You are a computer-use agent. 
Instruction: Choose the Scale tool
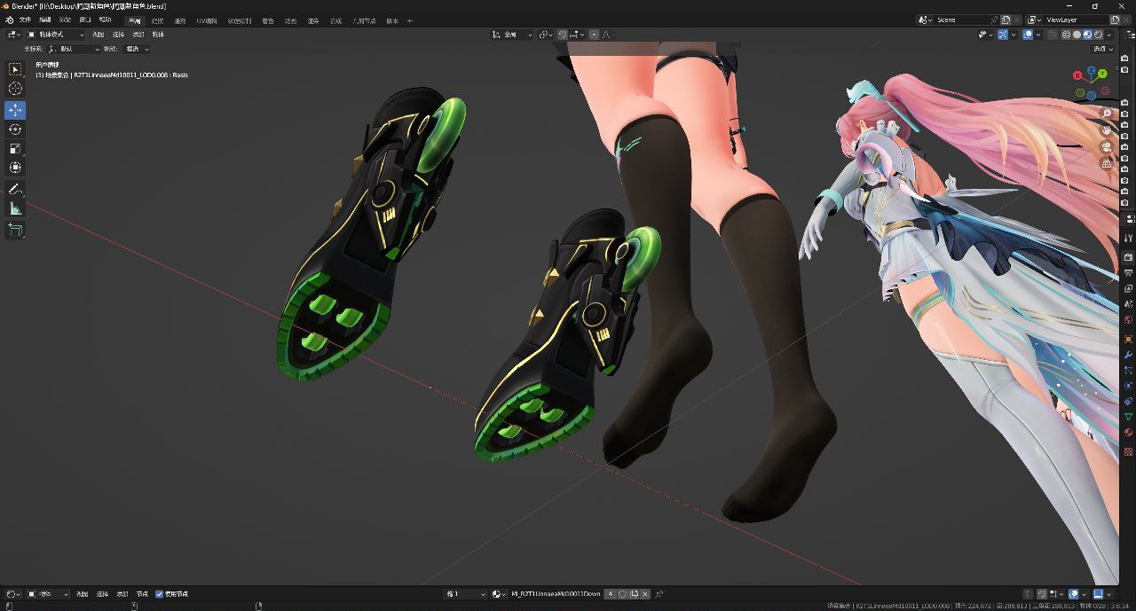[15, 148]
